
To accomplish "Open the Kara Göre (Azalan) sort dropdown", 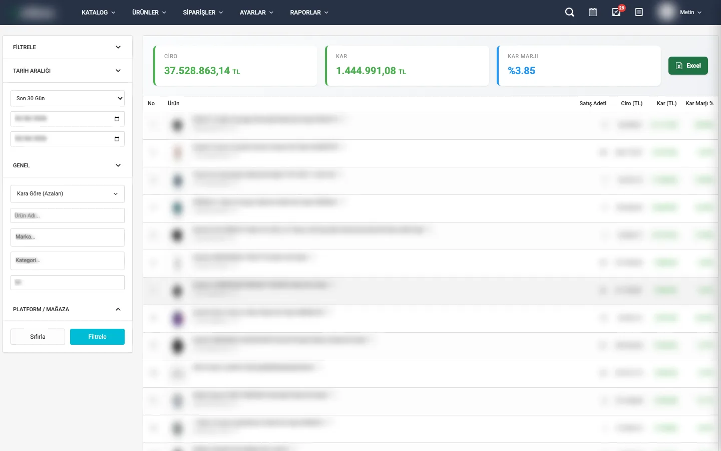I will pyautogui.click(x=68, y=194).
